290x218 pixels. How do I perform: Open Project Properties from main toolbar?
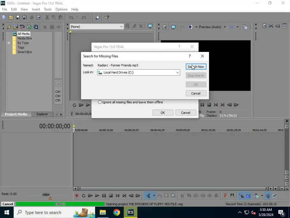(x=38, y=17)
